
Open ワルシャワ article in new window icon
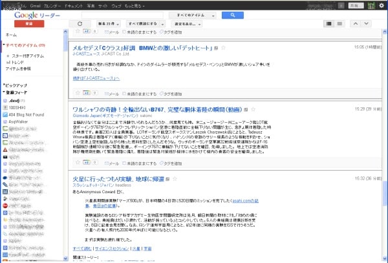[x=246, y=109]
